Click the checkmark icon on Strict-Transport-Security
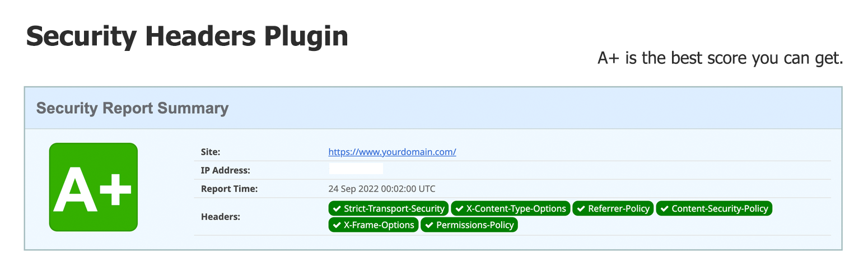This screenshot has height=280, width=868. click(x=337, y=209)
